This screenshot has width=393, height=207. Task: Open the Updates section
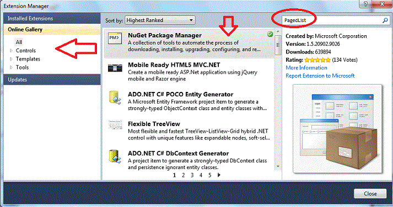[x=52, y=80]
